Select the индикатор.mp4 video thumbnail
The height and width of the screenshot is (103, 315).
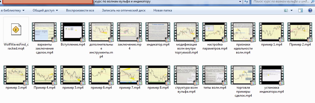pyautogui.click(x=158, y=32)
